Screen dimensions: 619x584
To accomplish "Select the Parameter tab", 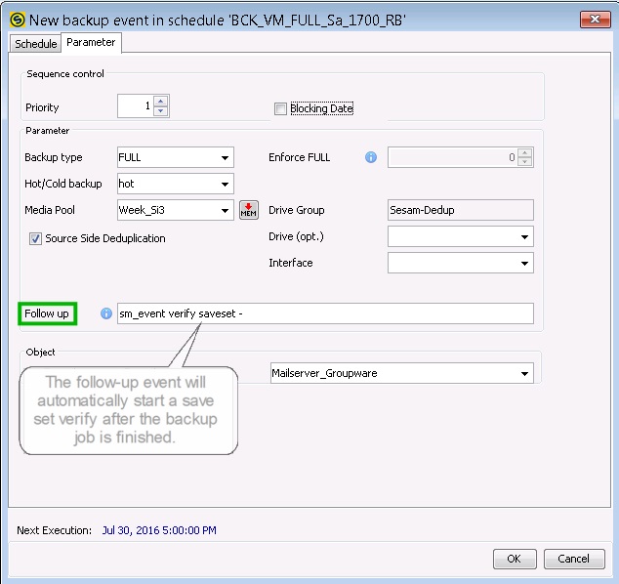I will pyautogui.click(x=91, y=42).
